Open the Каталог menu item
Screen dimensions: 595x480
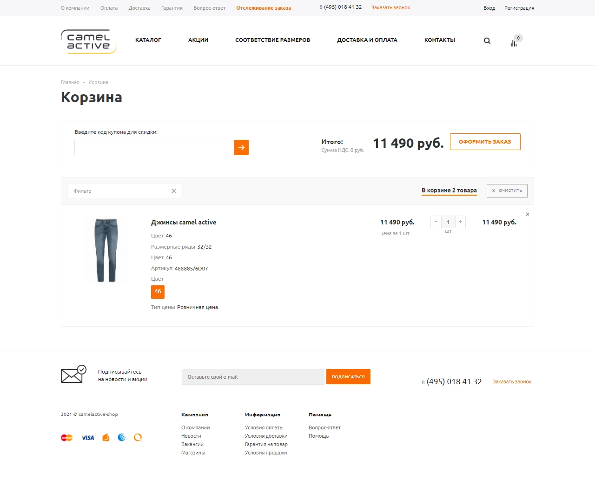tap(148, 40)
